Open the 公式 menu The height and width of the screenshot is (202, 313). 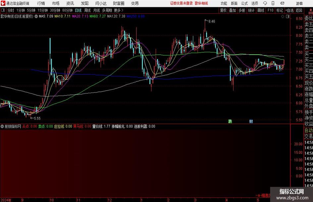[x=244, y=3]
